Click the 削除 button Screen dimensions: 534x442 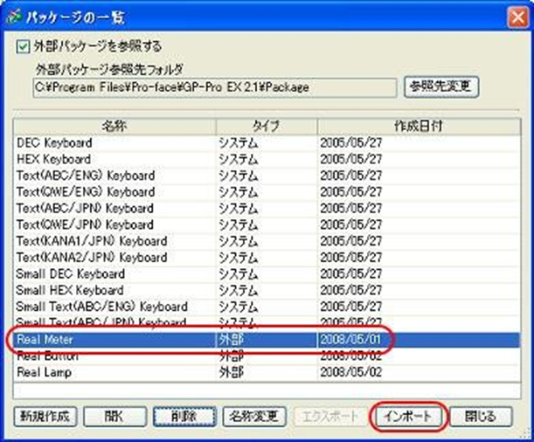tap(184, 416)
